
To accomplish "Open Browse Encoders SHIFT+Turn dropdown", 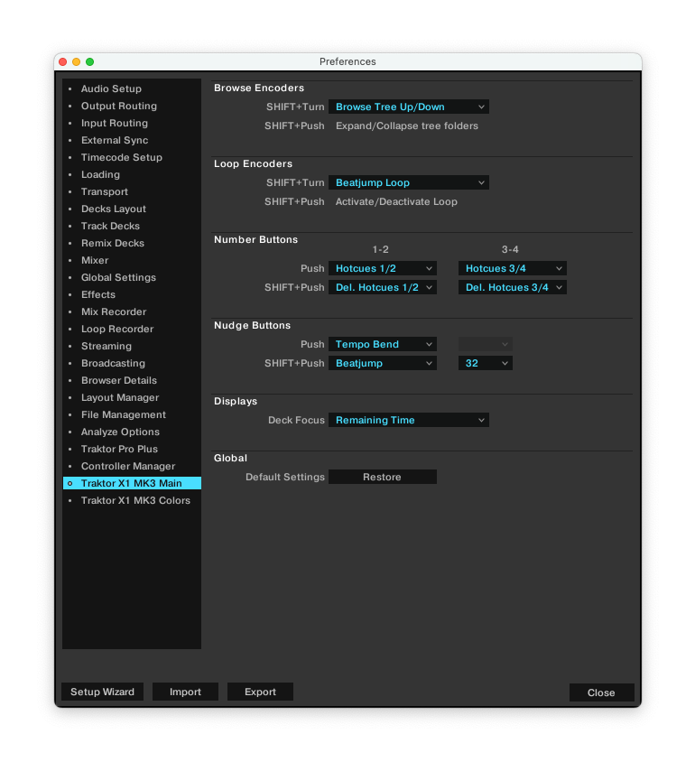I will (408, 107).
